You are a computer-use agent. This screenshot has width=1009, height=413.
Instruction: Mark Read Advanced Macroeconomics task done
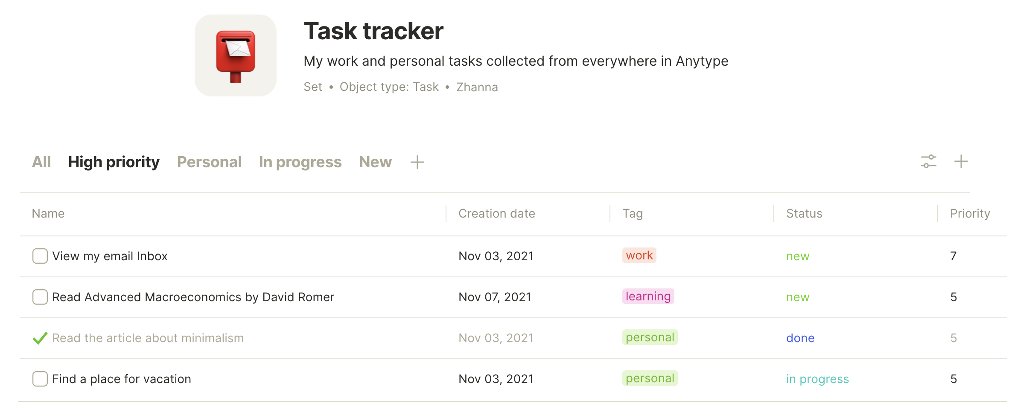tap(40, 297)
